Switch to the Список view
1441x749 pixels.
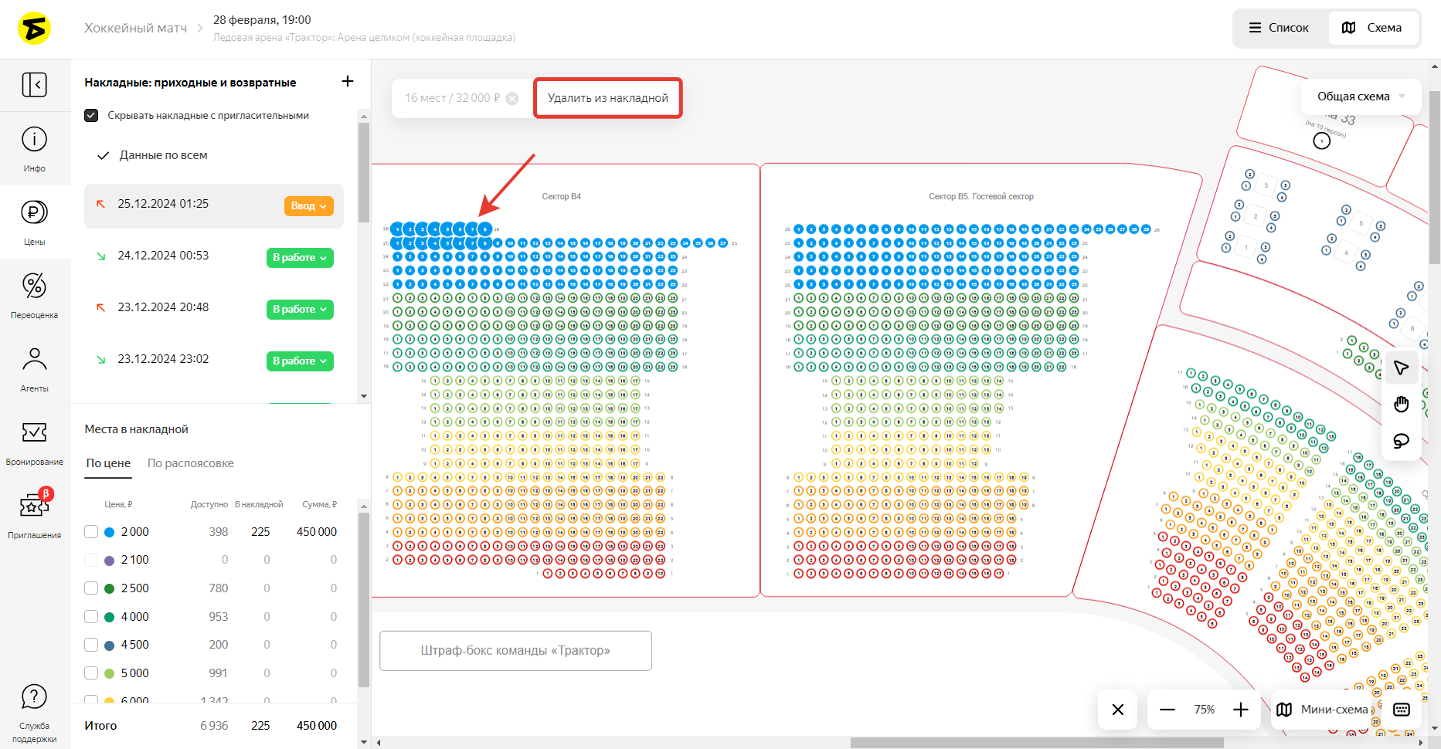click(1279, 28)
